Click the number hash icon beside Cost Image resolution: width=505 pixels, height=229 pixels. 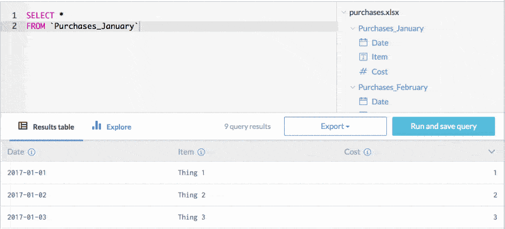[x=363, y=72]
